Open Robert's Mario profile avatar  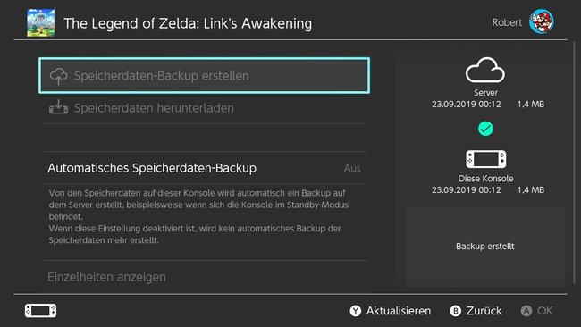pos(542,21)
